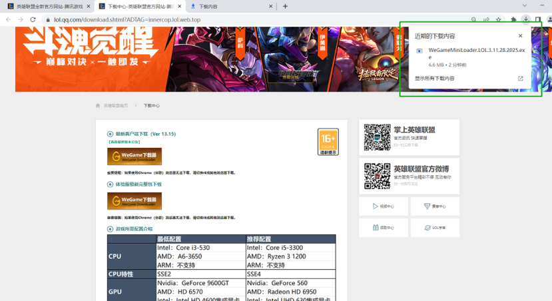Open a new browser tab
This screenshot has height=301, width=552.
[x=285, y=6]
